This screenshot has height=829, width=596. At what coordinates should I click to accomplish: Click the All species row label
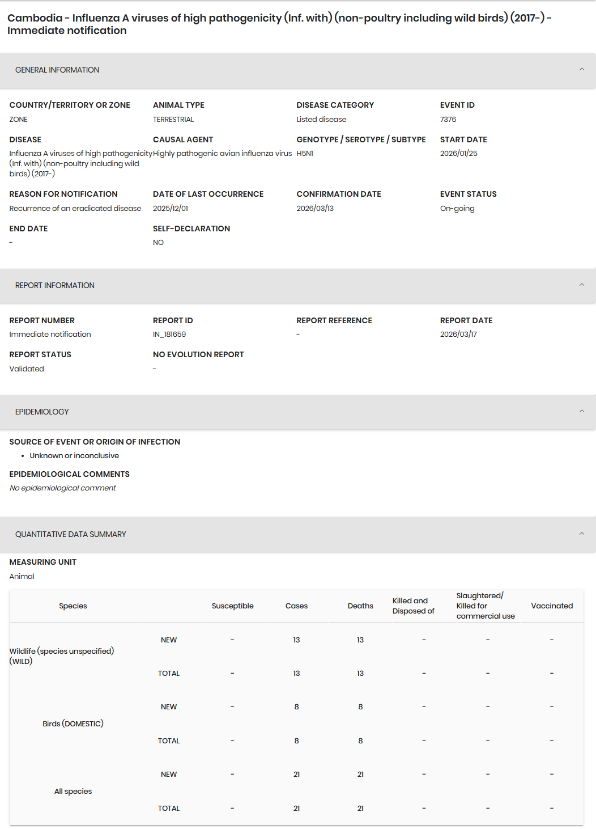[x=73, y=791]
